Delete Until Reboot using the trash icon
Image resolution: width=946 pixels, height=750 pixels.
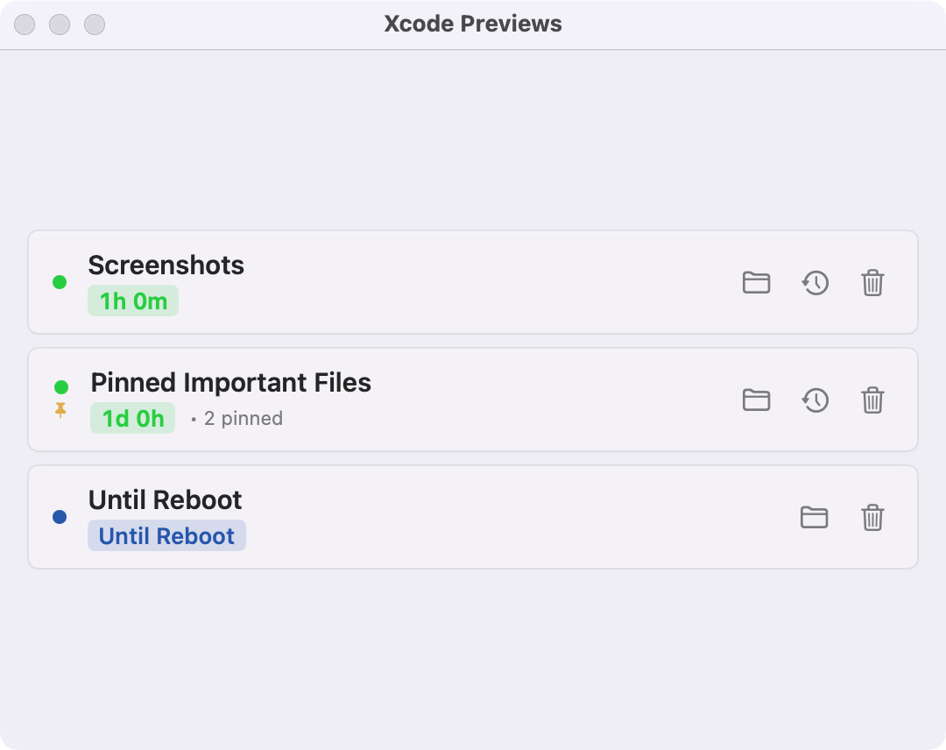click(x=872, y=517)
